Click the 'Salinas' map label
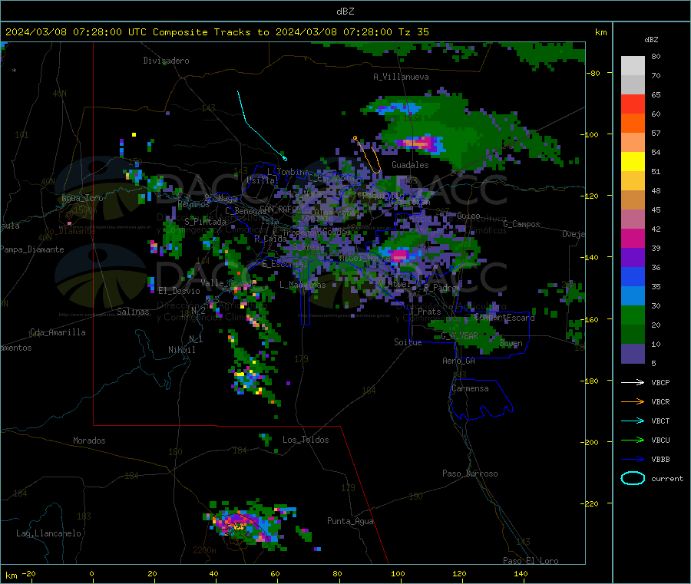Viewport: 691px width, 584px height. [133, 312]
